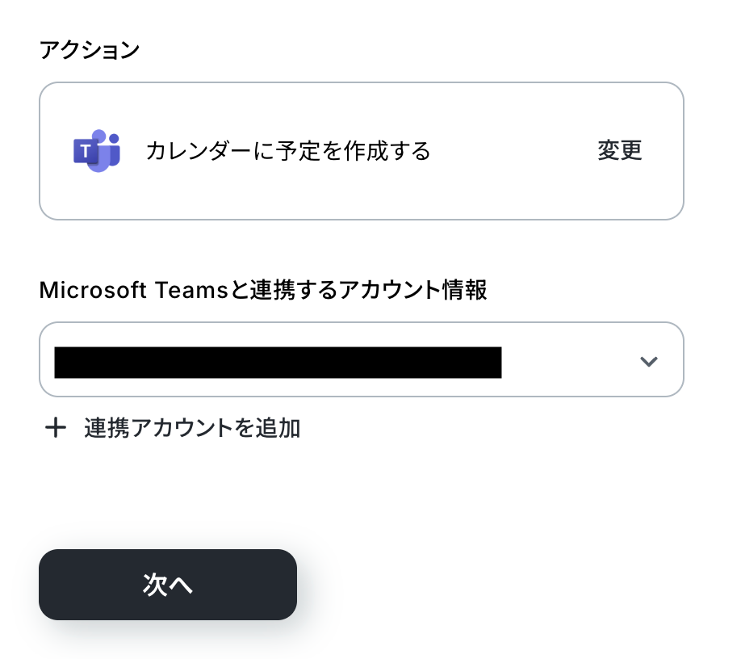The height and width of the screenshot is (659, 741).
Task: Click the chevron arrow in account field
Action: click(648, 361)
